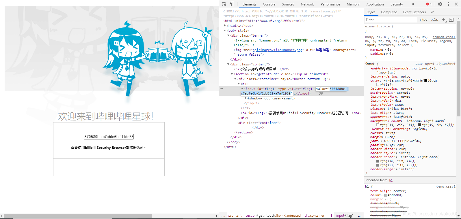Click section#getintouch.flipInX.animated breadcrumb

(273, 216)
